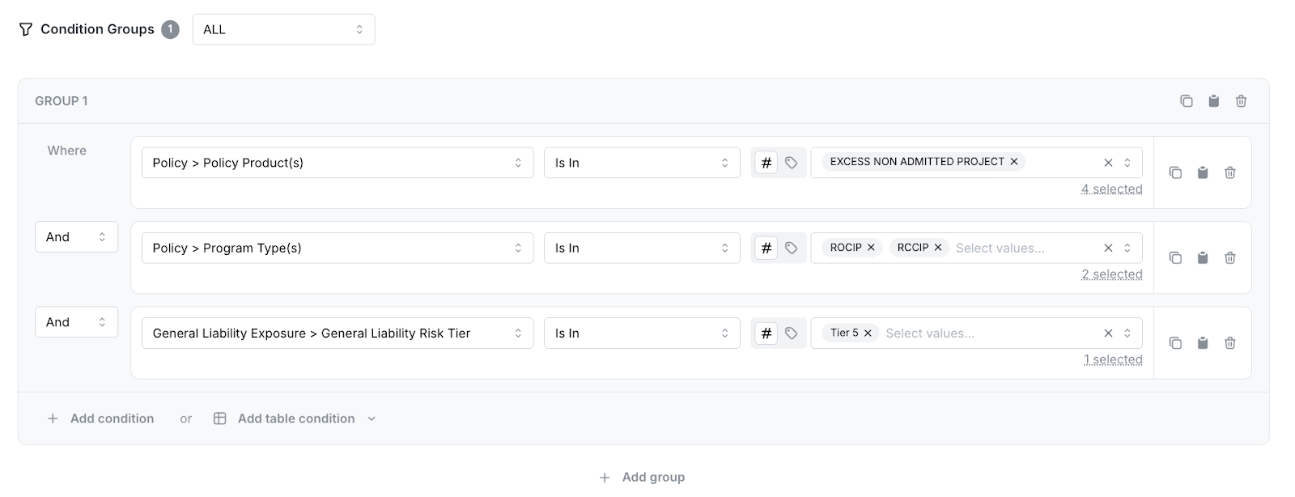
Task: Open the ALL condition groups dropdown
Action: (283, 29)
